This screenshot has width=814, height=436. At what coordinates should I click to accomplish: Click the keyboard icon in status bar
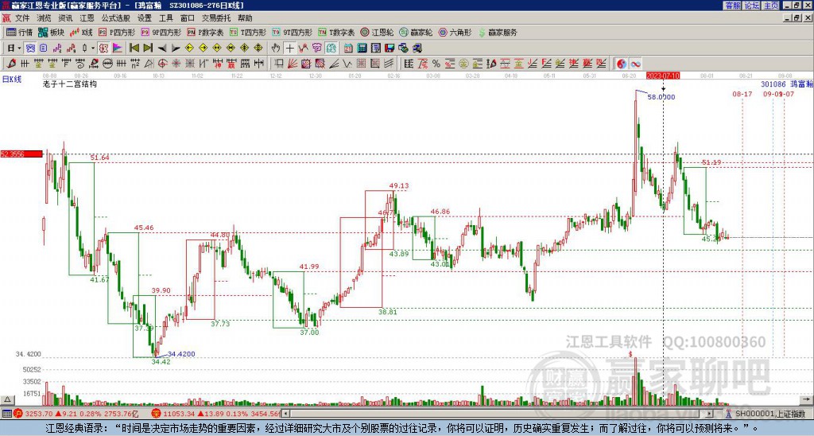coord(7,414)
